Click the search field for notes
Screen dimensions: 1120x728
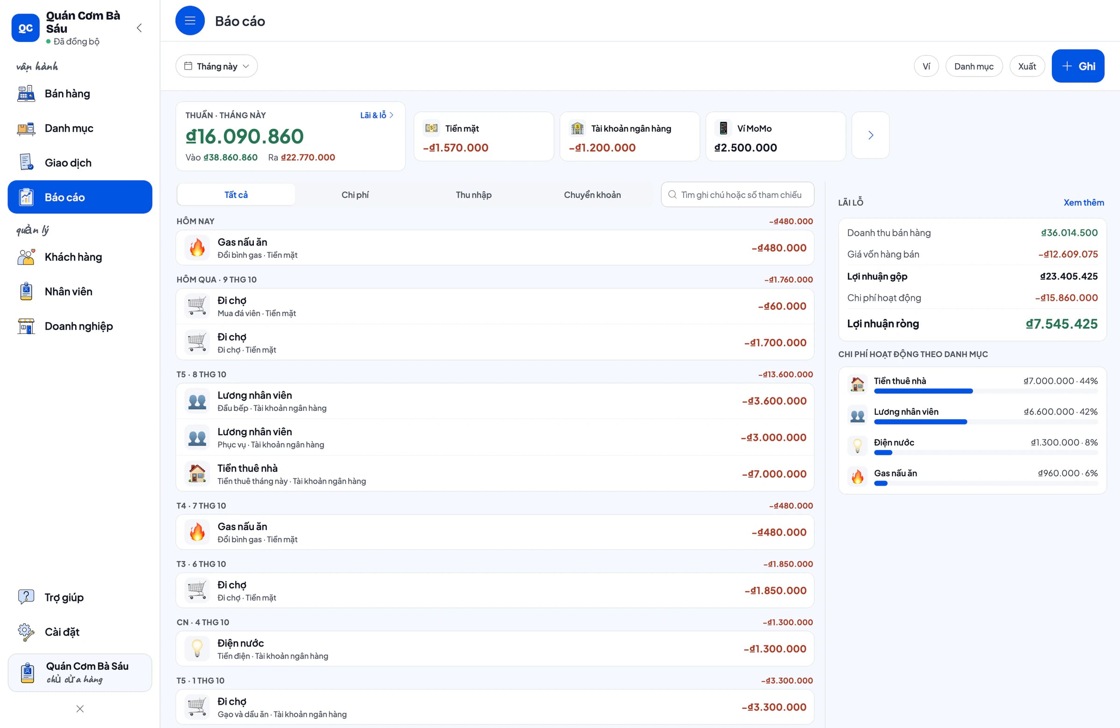pos(737,194)
